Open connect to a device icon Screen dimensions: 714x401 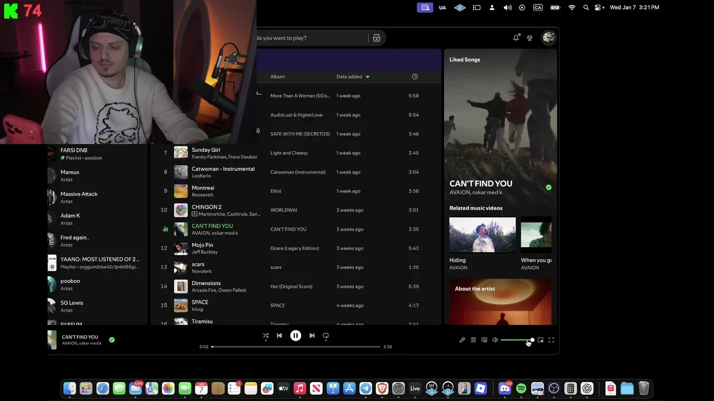[x=484, y=340]
